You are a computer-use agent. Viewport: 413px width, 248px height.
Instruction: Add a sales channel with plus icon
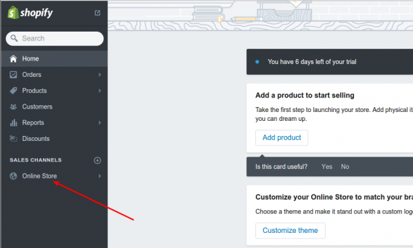pyautogui.click(x=98, y=161)
